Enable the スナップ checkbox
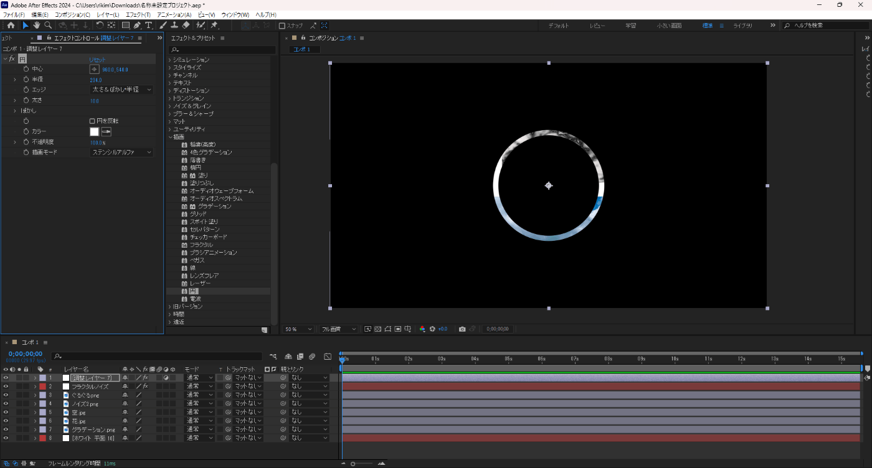This screenshot has height=468, width=872. tap(282, 26)
